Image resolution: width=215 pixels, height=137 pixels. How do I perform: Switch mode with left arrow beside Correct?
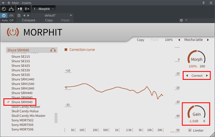187,75
